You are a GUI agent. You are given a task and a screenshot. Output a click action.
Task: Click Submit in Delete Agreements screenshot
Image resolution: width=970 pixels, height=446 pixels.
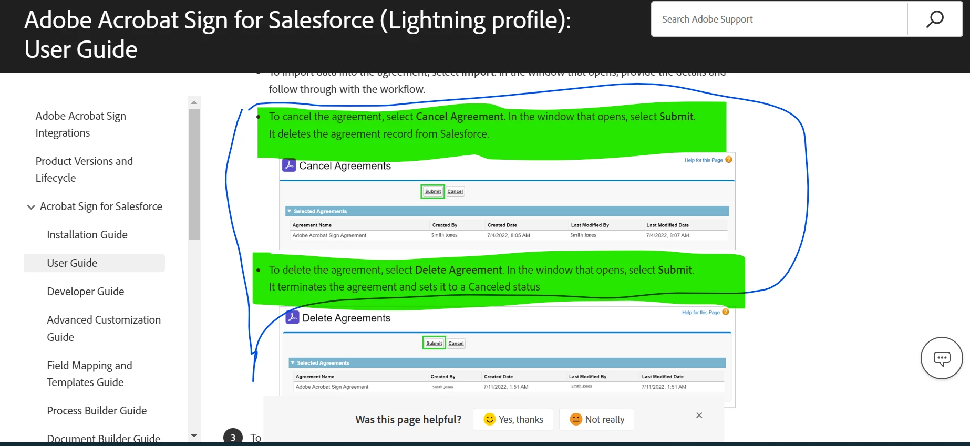[x=434, y=343]
